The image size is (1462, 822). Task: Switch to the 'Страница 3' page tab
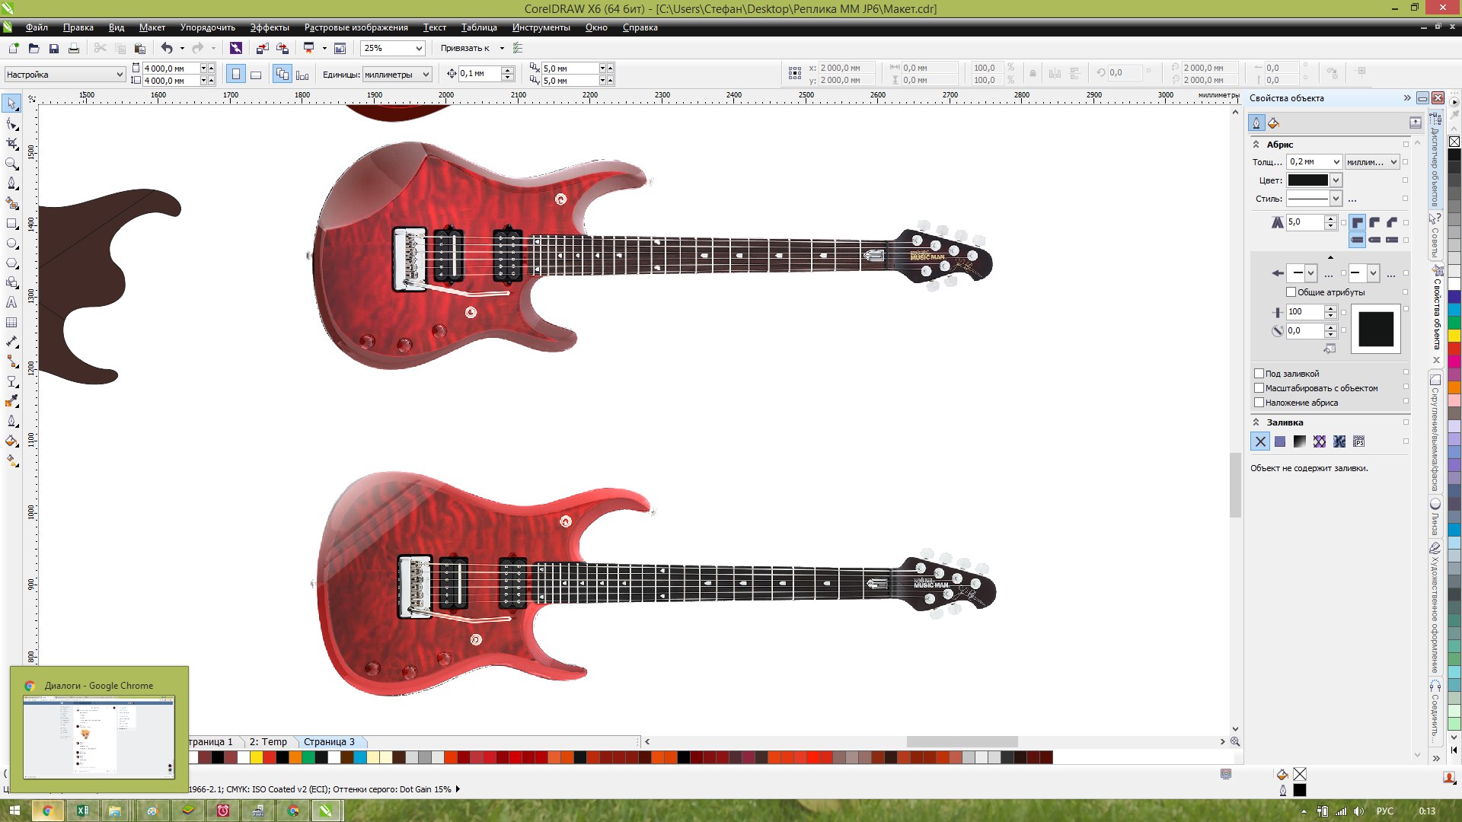click(329, 741)
